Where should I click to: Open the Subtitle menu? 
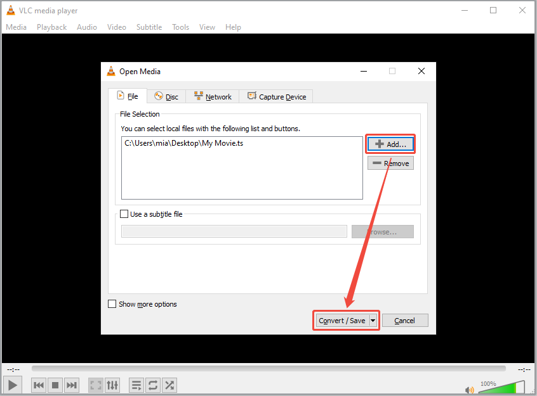(149, 27)
